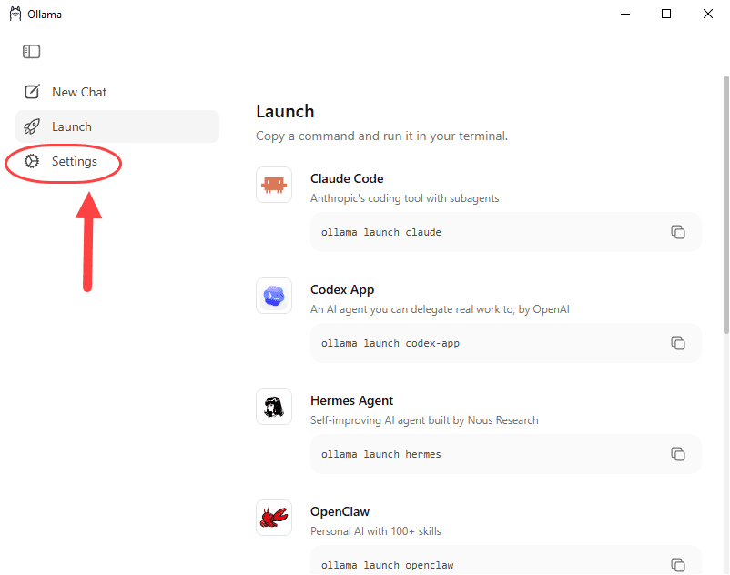Click the OpenClaw lobster icon
This screenshot has height=575, width=730.
[274, 518]
